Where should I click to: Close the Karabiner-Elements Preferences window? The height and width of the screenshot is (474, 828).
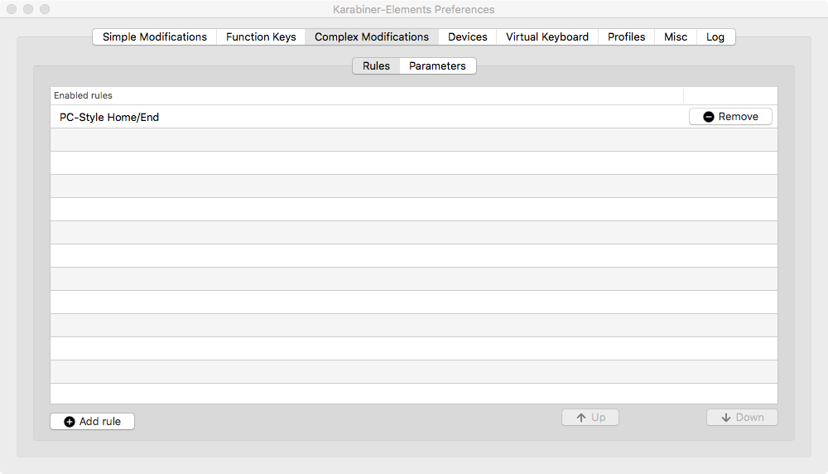(x=12, y=9)
